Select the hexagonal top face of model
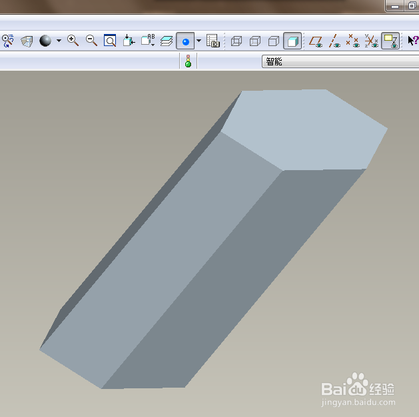Image resolution: width=419 pixels, height=417 pixels. pos(304,129)
